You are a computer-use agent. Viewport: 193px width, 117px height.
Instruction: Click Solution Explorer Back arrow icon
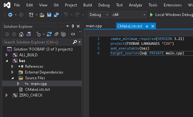7,34
